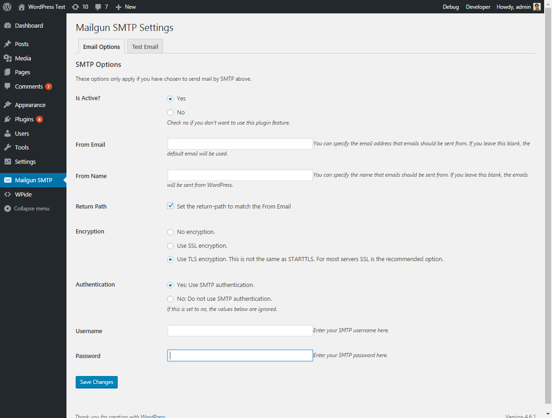Focus the From Email input field
This screenshot has height=418, width=552.
240,144
